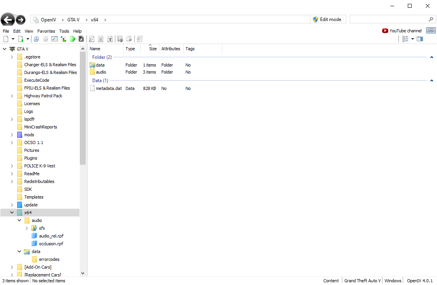Open the File menu
Viewport: 437px width, 285px height.
6,31
